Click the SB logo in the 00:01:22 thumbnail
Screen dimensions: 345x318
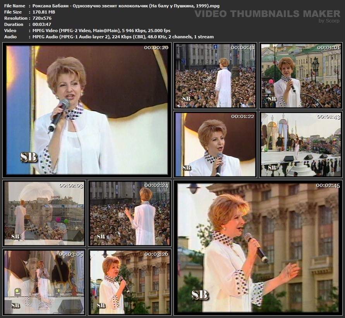pos(187,168)
